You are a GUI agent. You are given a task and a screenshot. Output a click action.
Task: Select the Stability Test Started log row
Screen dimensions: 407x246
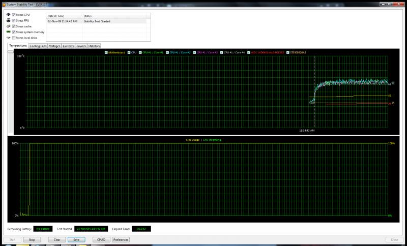coord(96,21)
